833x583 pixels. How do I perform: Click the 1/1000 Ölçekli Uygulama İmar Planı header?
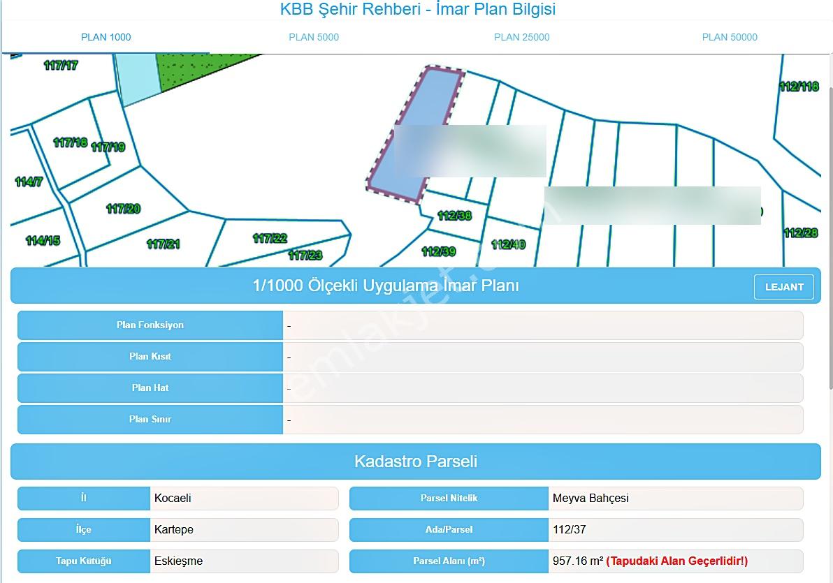385,286
